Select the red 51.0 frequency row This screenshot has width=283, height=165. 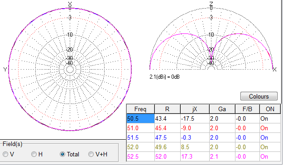tap(204, 128)
